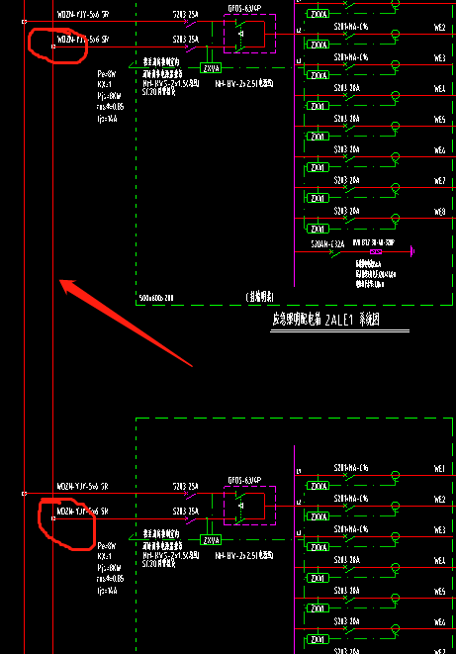The height and width of the screenshot is (654, 456).
Task: Select the green lamp symbol on lower WE1 line
Action: 395,476
